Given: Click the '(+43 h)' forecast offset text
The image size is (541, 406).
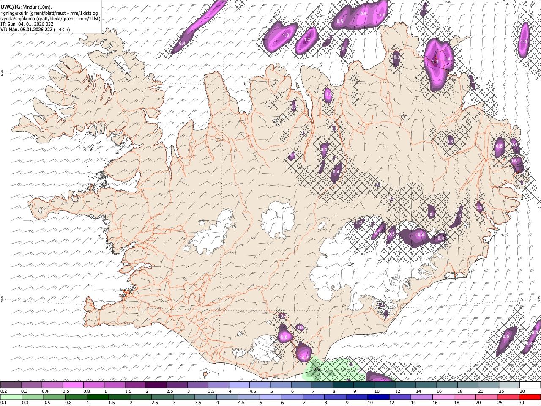Looking at the screenshot, I should pyautogui.click(x=62, y=30).
